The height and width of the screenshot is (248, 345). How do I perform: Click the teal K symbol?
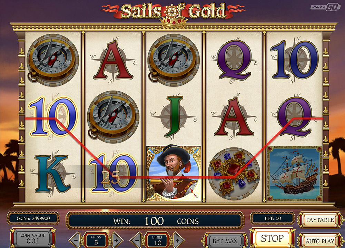(52, 174)
